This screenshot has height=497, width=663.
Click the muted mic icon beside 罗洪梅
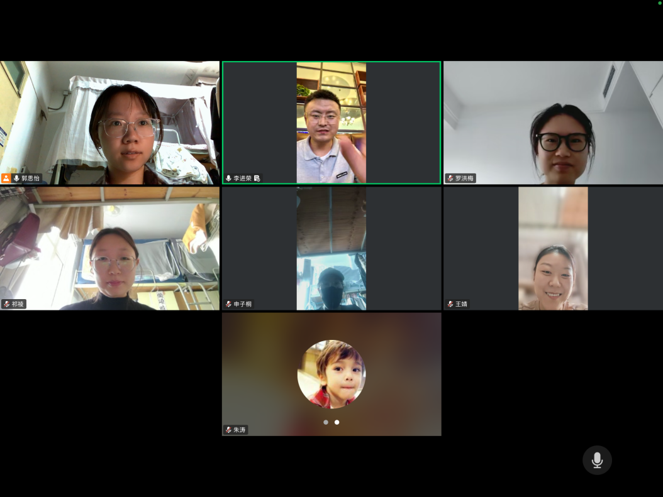point(450,178)
